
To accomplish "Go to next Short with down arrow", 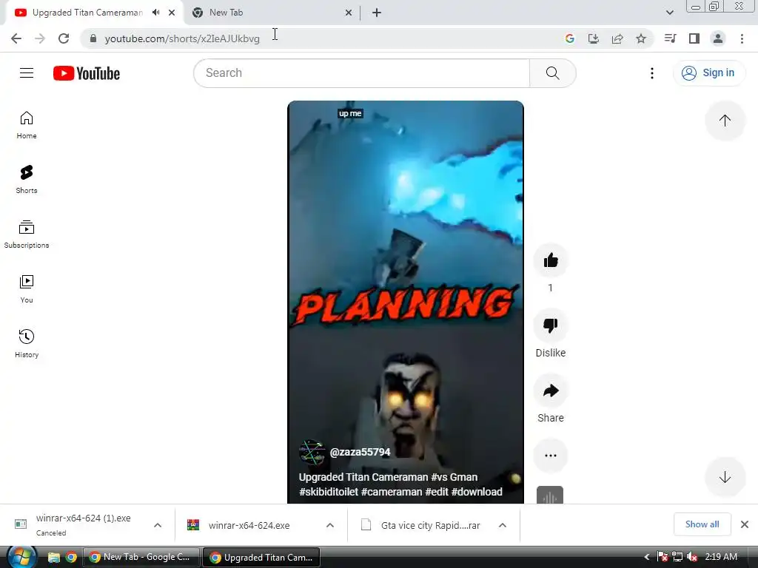I will (725, 477).
